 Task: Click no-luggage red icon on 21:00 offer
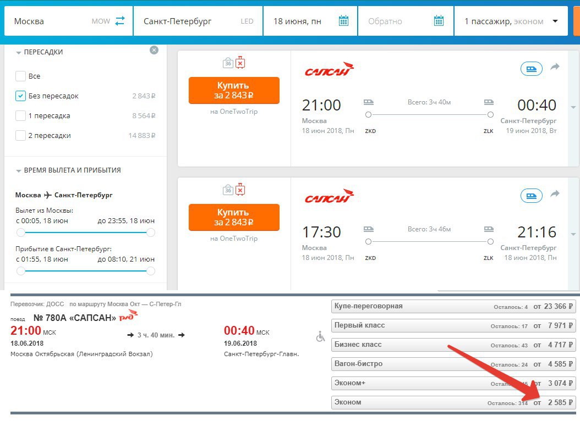(240, 63)
